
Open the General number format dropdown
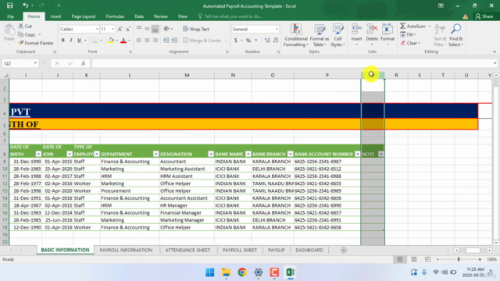[277, 29]
